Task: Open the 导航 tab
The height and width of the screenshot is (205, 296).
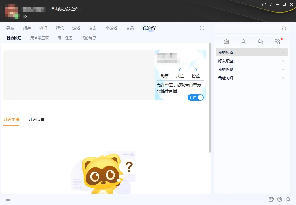Action: click(x=10, y=28)
